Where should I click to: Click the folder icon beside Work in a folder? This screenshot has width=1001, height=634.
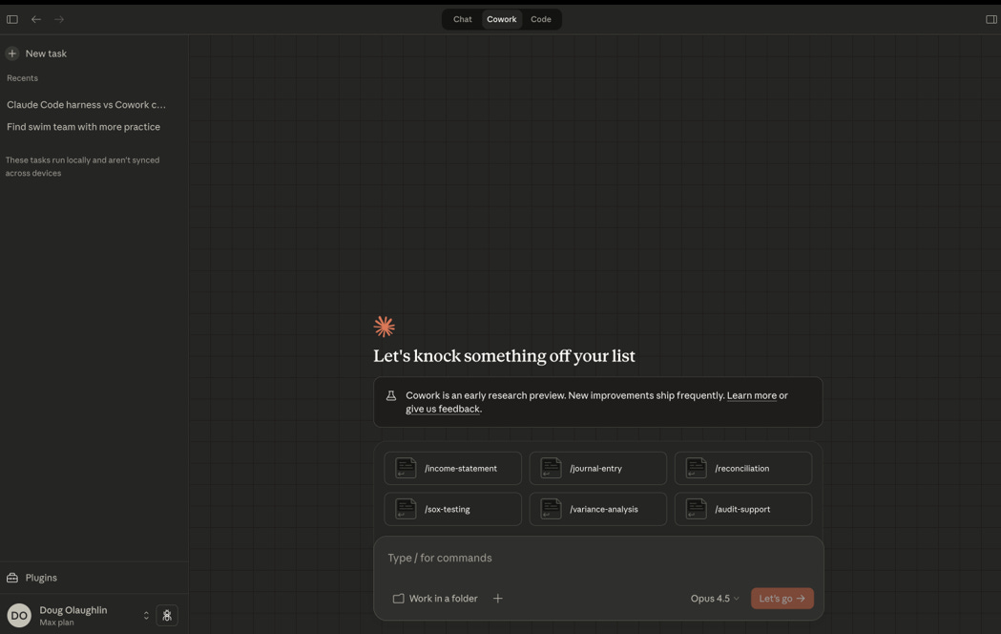coord(398,598)
